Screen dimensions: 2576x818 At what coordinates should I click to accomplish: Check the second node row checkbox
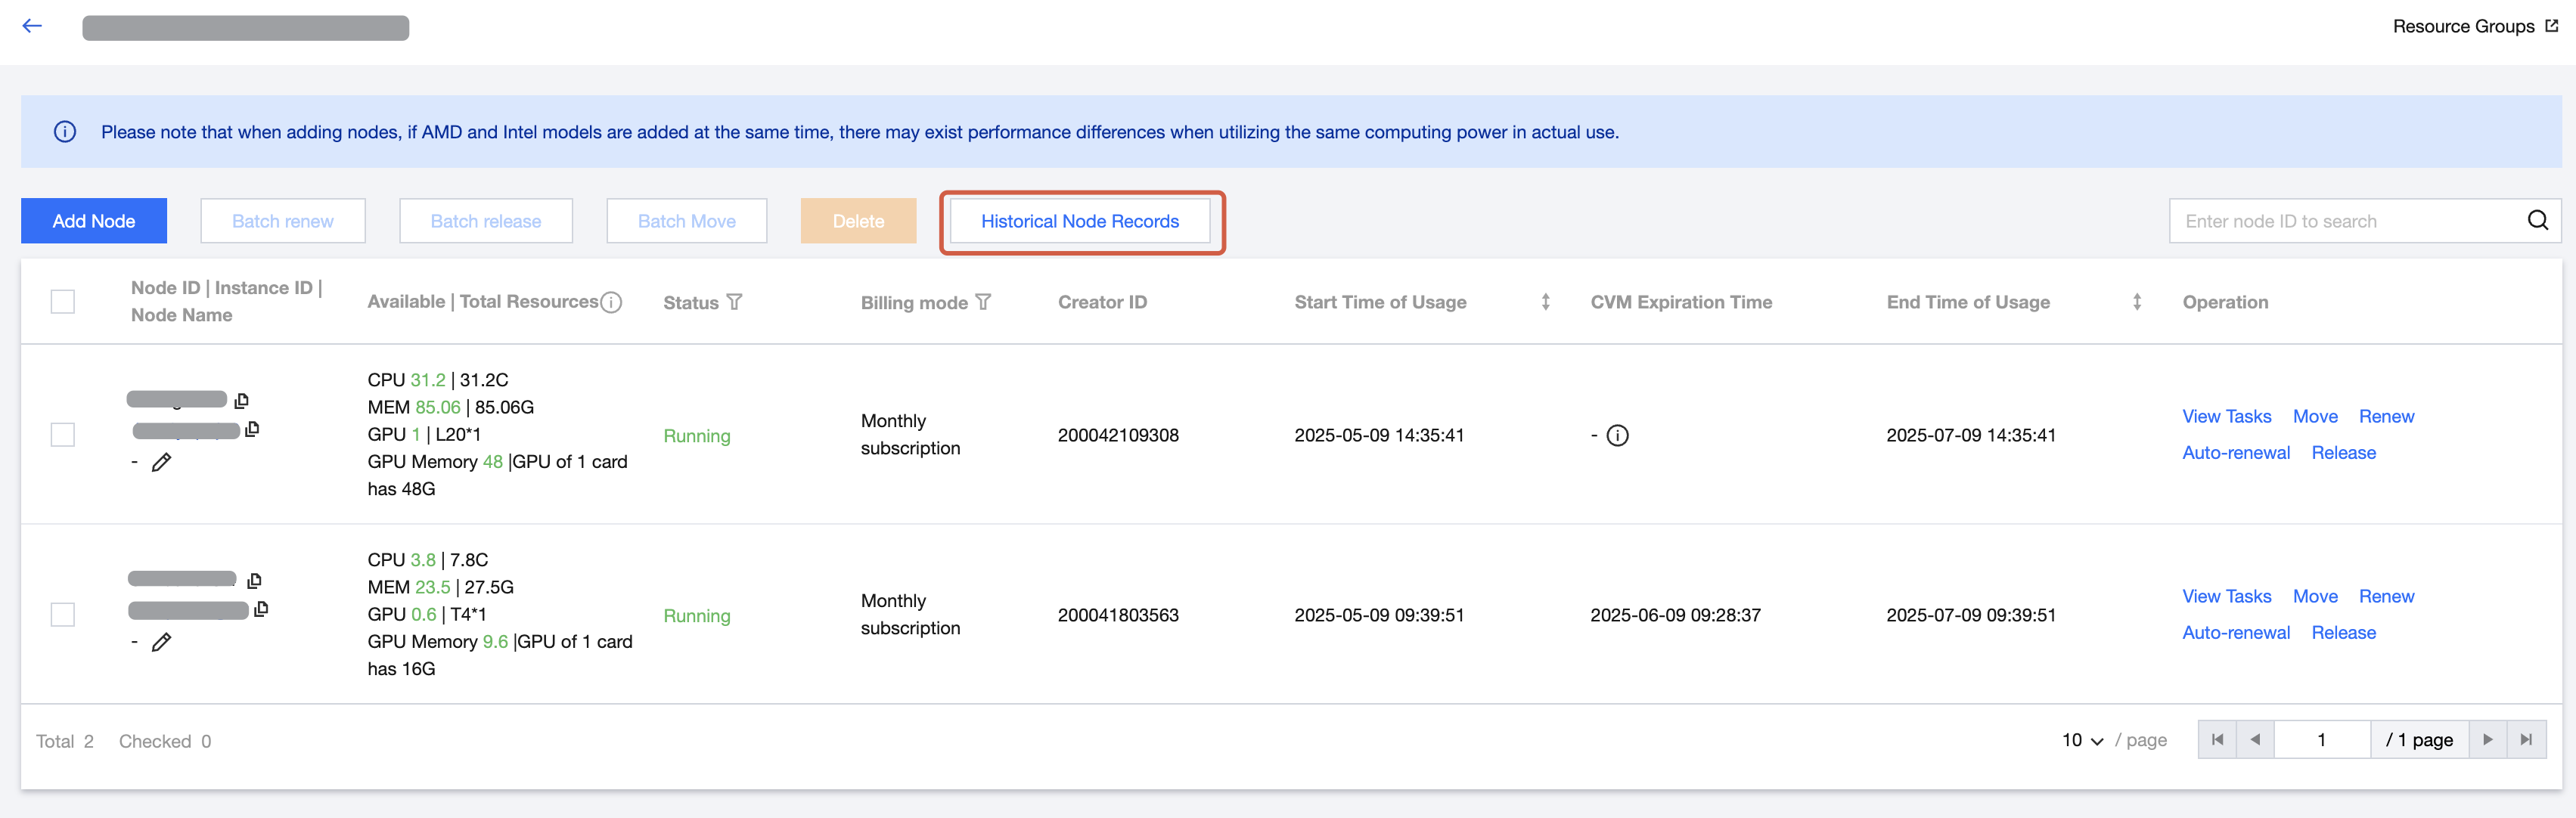tap(63, 615)
